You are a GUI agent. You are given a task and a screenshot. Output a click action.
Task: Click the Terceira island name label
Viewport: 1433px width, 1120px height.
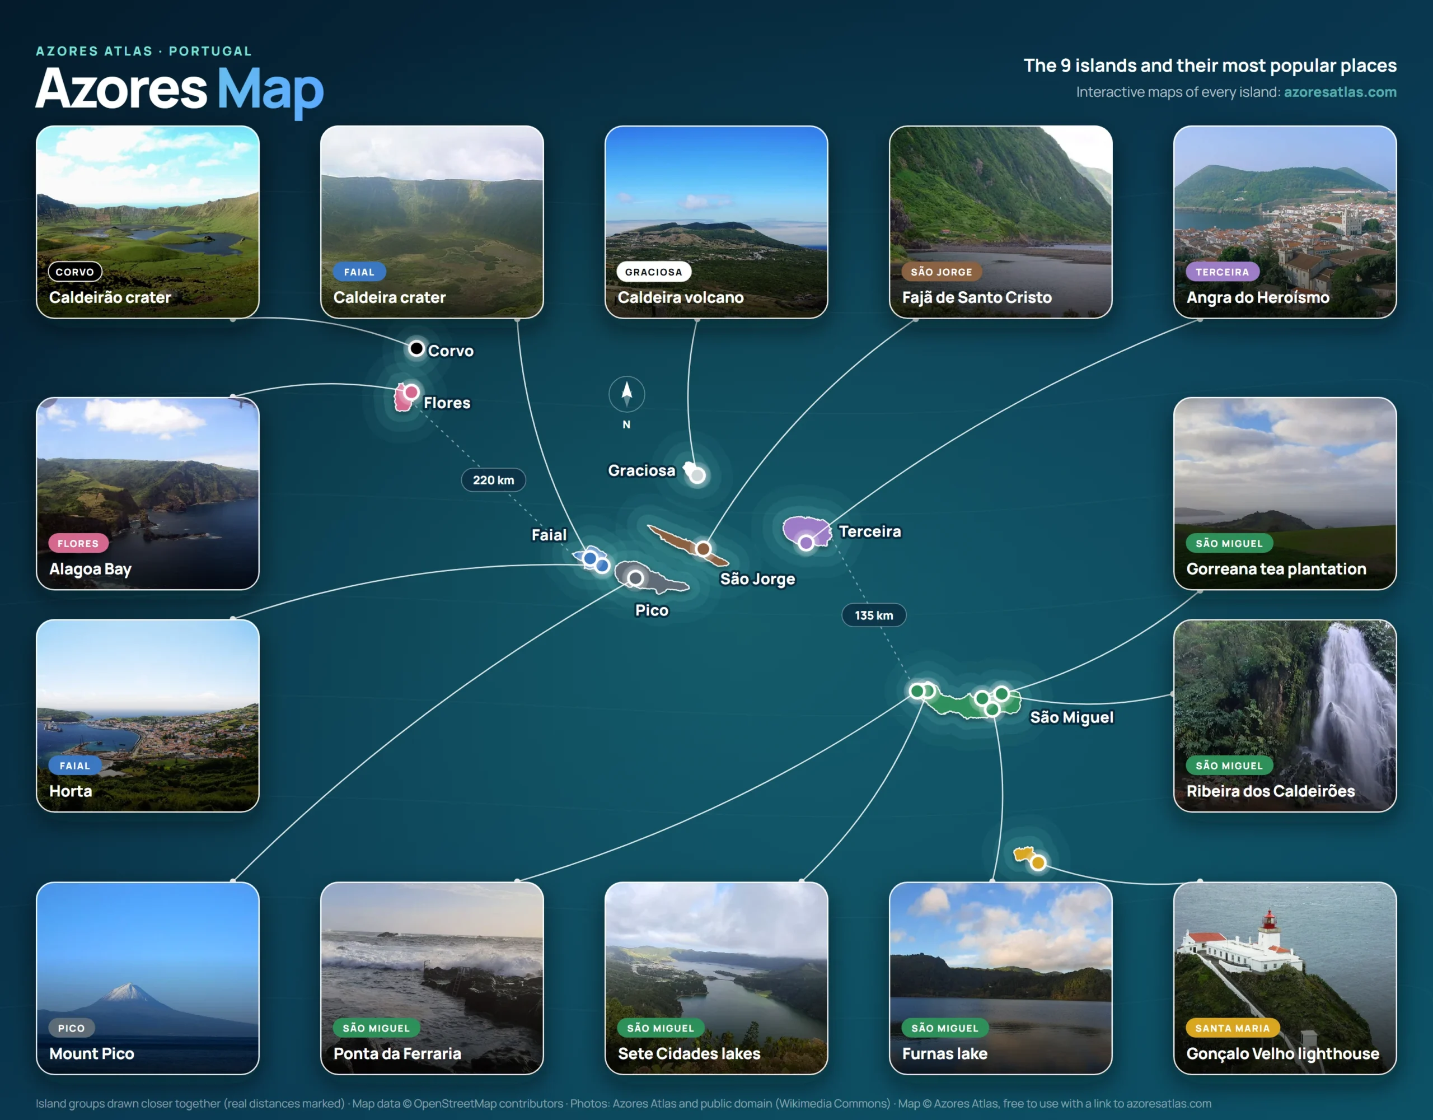click(870, 531)
